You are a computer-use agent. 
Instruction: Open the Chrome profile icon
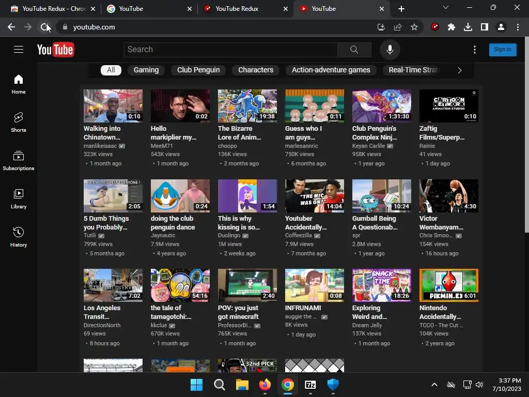coord(501,27)
